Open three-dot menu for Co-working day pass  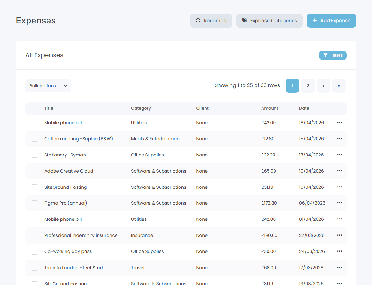tap(339, 251)
